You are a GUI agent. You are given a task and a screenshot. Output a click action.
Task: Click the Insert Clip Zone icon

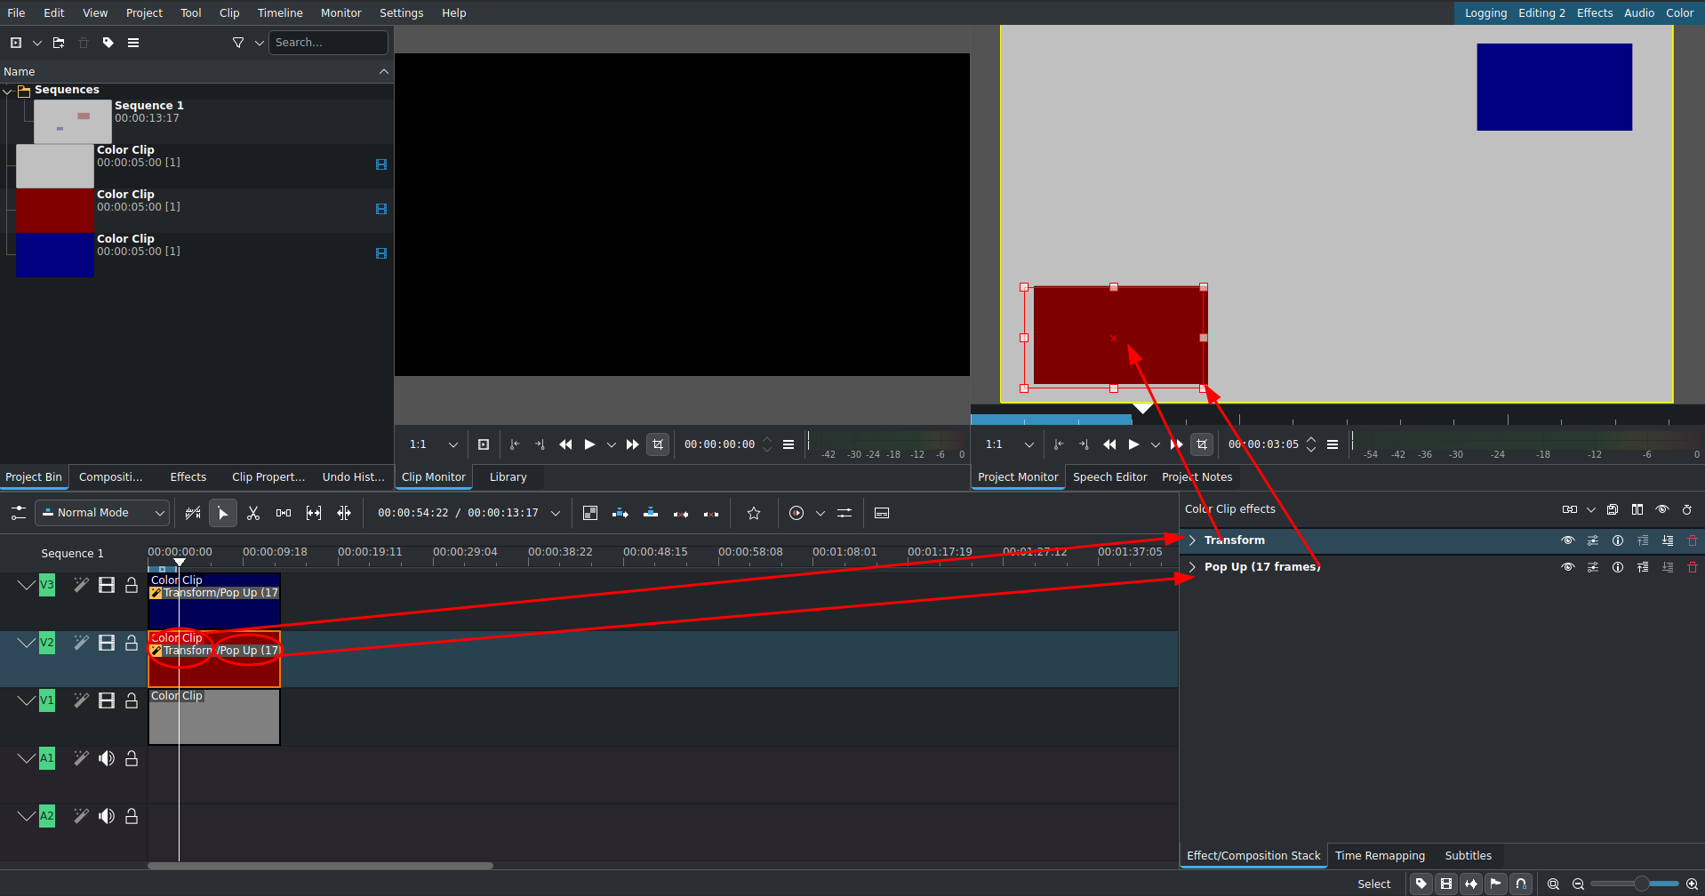(620, 513)
